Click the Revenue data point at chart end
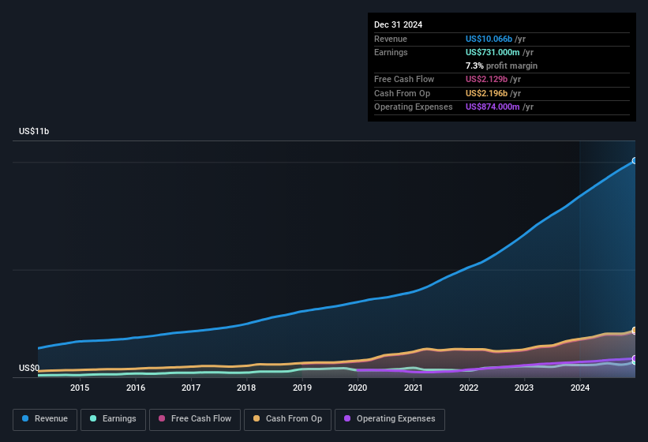648x442 pixels. (x=635, y=161)
